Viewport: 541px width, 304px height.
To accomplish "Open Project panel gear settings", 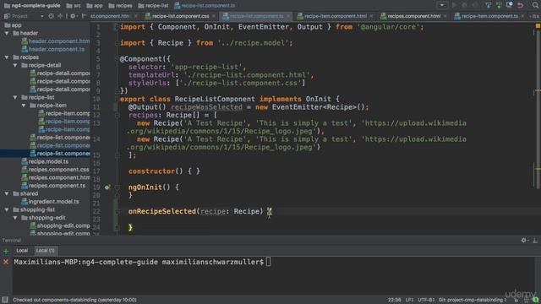I will [73, 16].
